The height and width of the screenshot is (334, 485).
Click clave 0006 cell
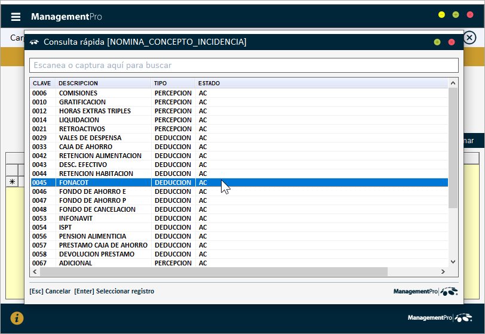pos(39,93)
